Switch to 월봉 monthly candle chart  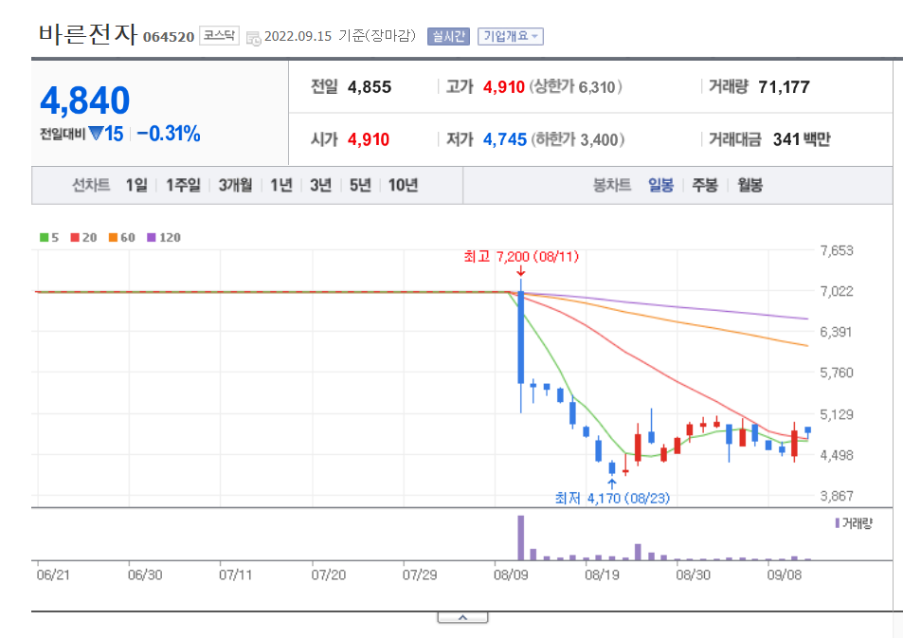(x=749, y=185)
